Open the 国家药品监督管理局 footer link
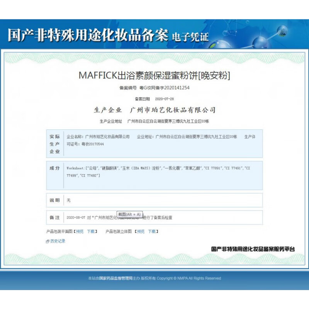 116,278
